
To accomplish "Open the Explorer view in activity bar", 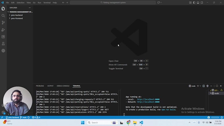I will [x=3, y=9].
